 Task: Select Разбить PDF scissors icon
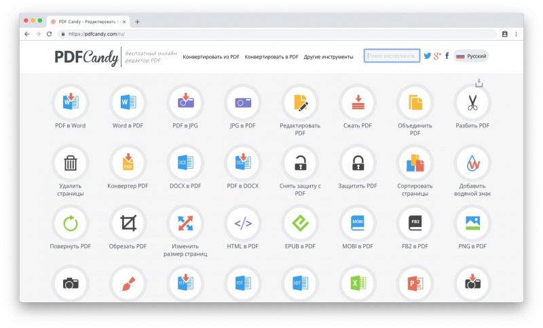[x=472, y=102]
